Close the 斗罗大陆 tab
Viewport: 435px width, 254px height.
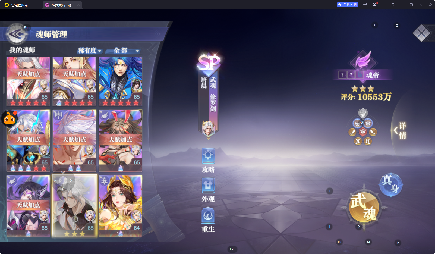coord(78,5)
